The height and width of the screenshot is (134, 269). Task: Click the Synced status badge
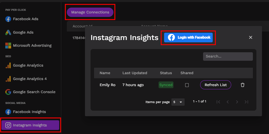coord(166,85)
